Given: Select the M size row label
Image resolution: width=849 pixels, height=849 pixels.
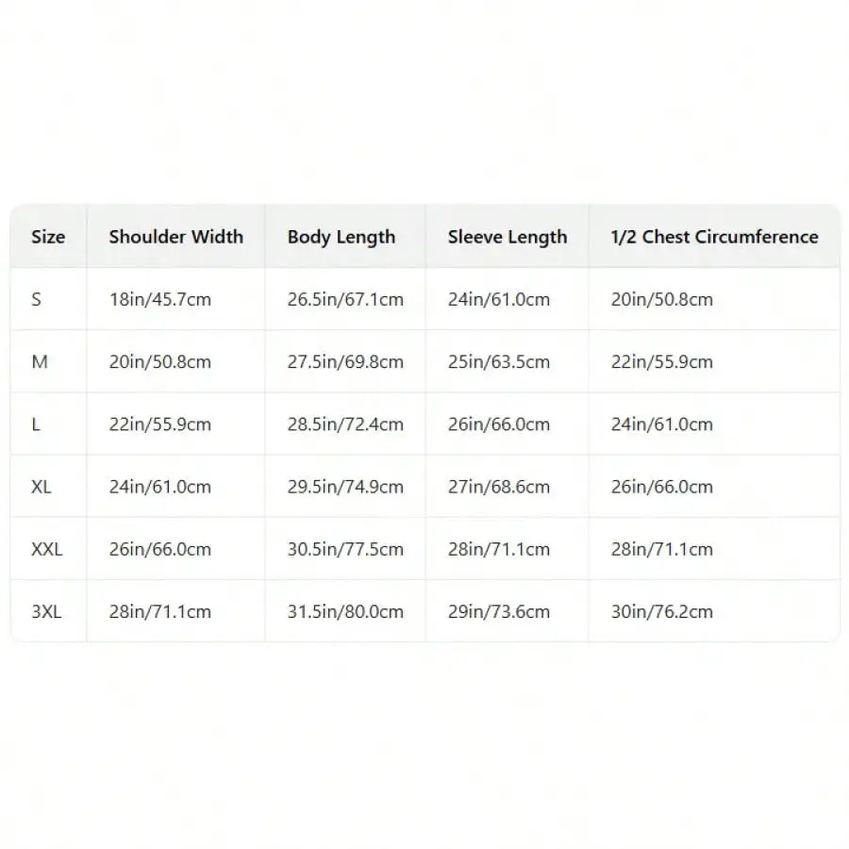Looking at the screenshot, I should tap(40, 361).
